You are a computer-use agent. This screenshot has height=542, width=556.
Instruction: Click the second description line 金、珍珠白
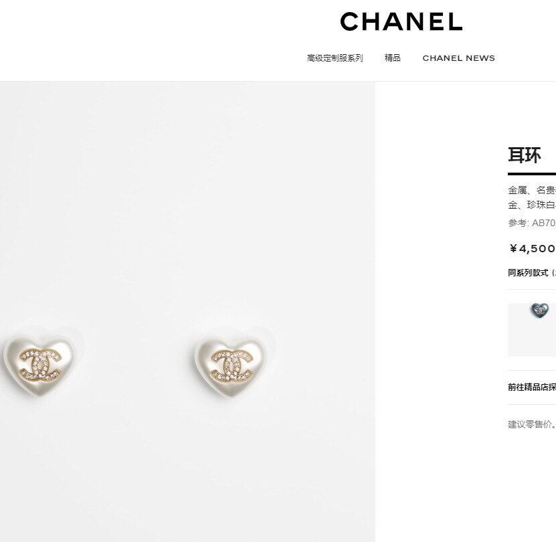(532, 205)
